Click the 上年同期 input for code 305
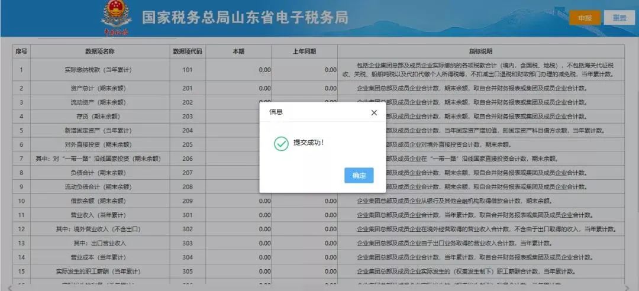Image resolution: width=639 pixels, height=291 pixels. pyautogui.click(x=305, y=271)
